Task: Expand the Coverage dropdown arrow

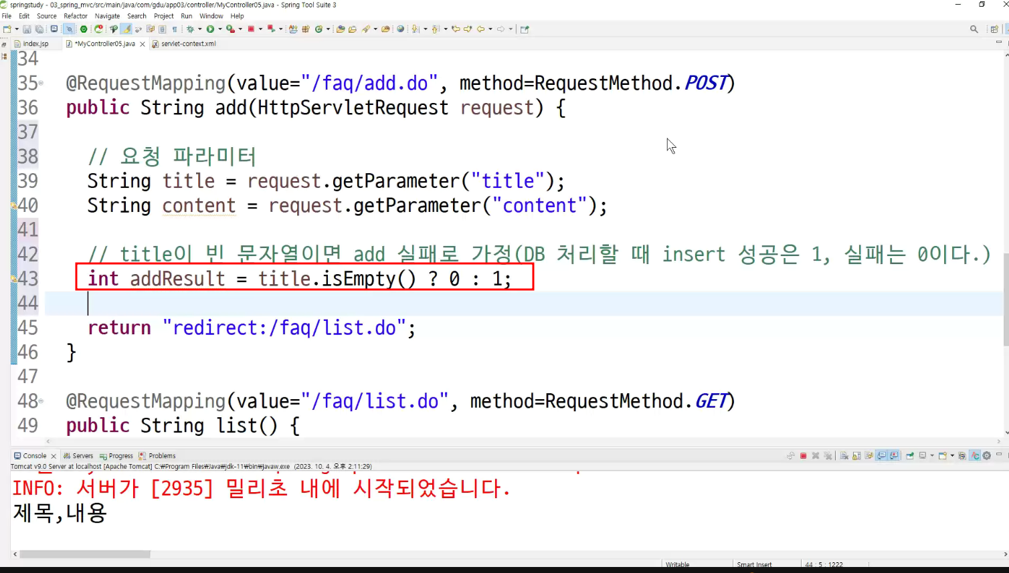Action: click(x=240, y=29)
